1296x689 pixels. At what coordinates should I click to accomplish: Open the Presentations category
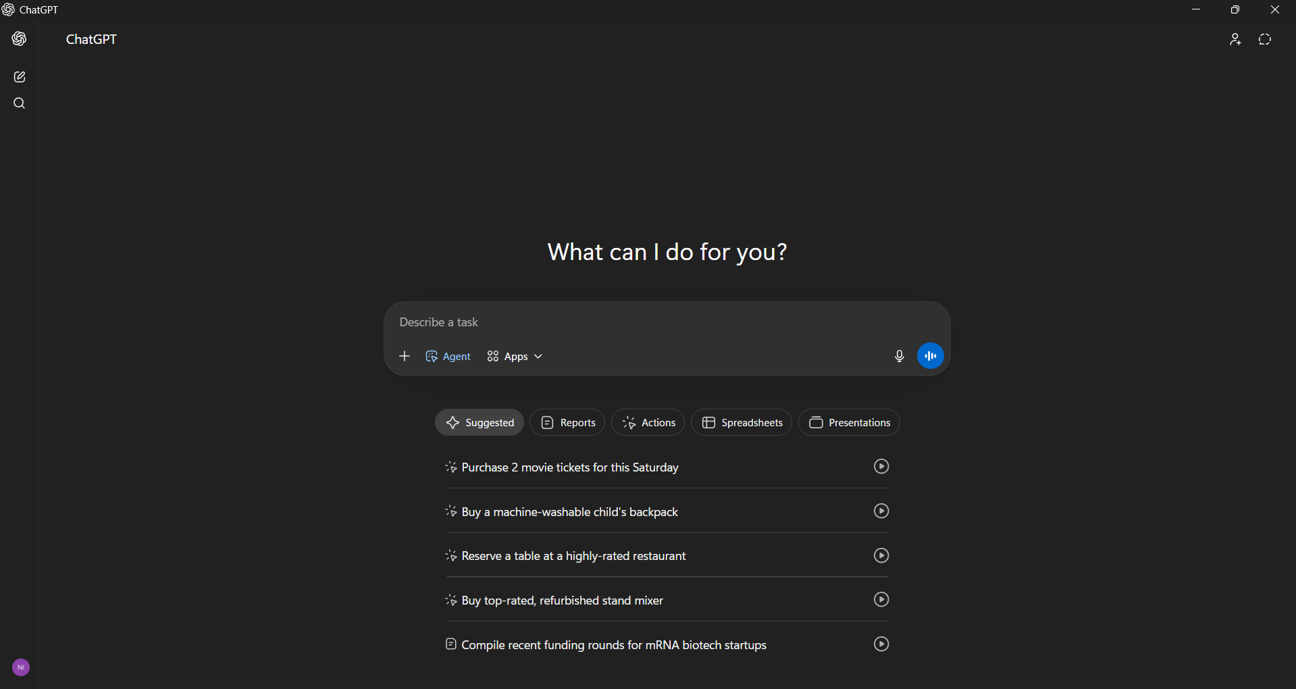(849, 422)
